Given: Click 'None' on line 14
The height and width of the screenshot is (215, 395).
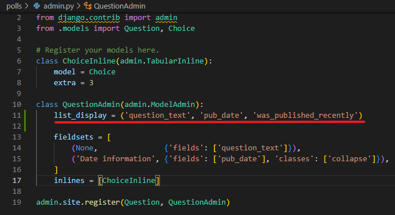Looking at the screenshot, I should point(84,148).
